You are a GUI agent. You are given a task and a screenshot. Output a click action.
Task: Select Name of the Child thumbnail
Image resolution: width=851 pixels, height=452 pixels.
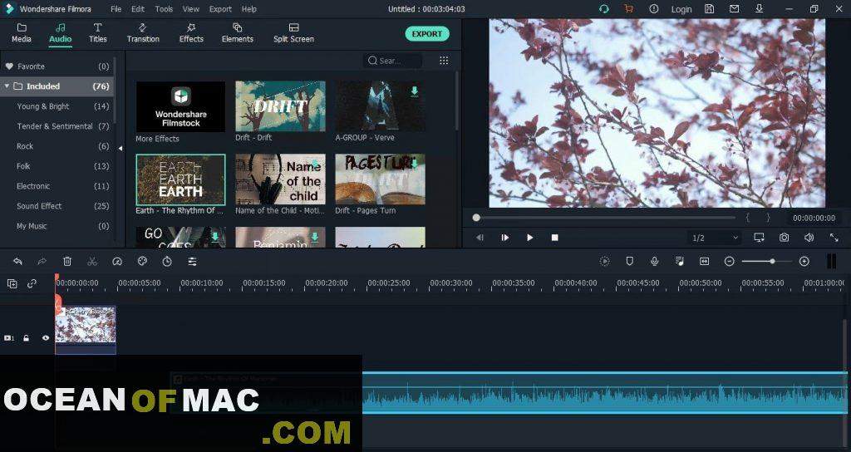(280, 179)
